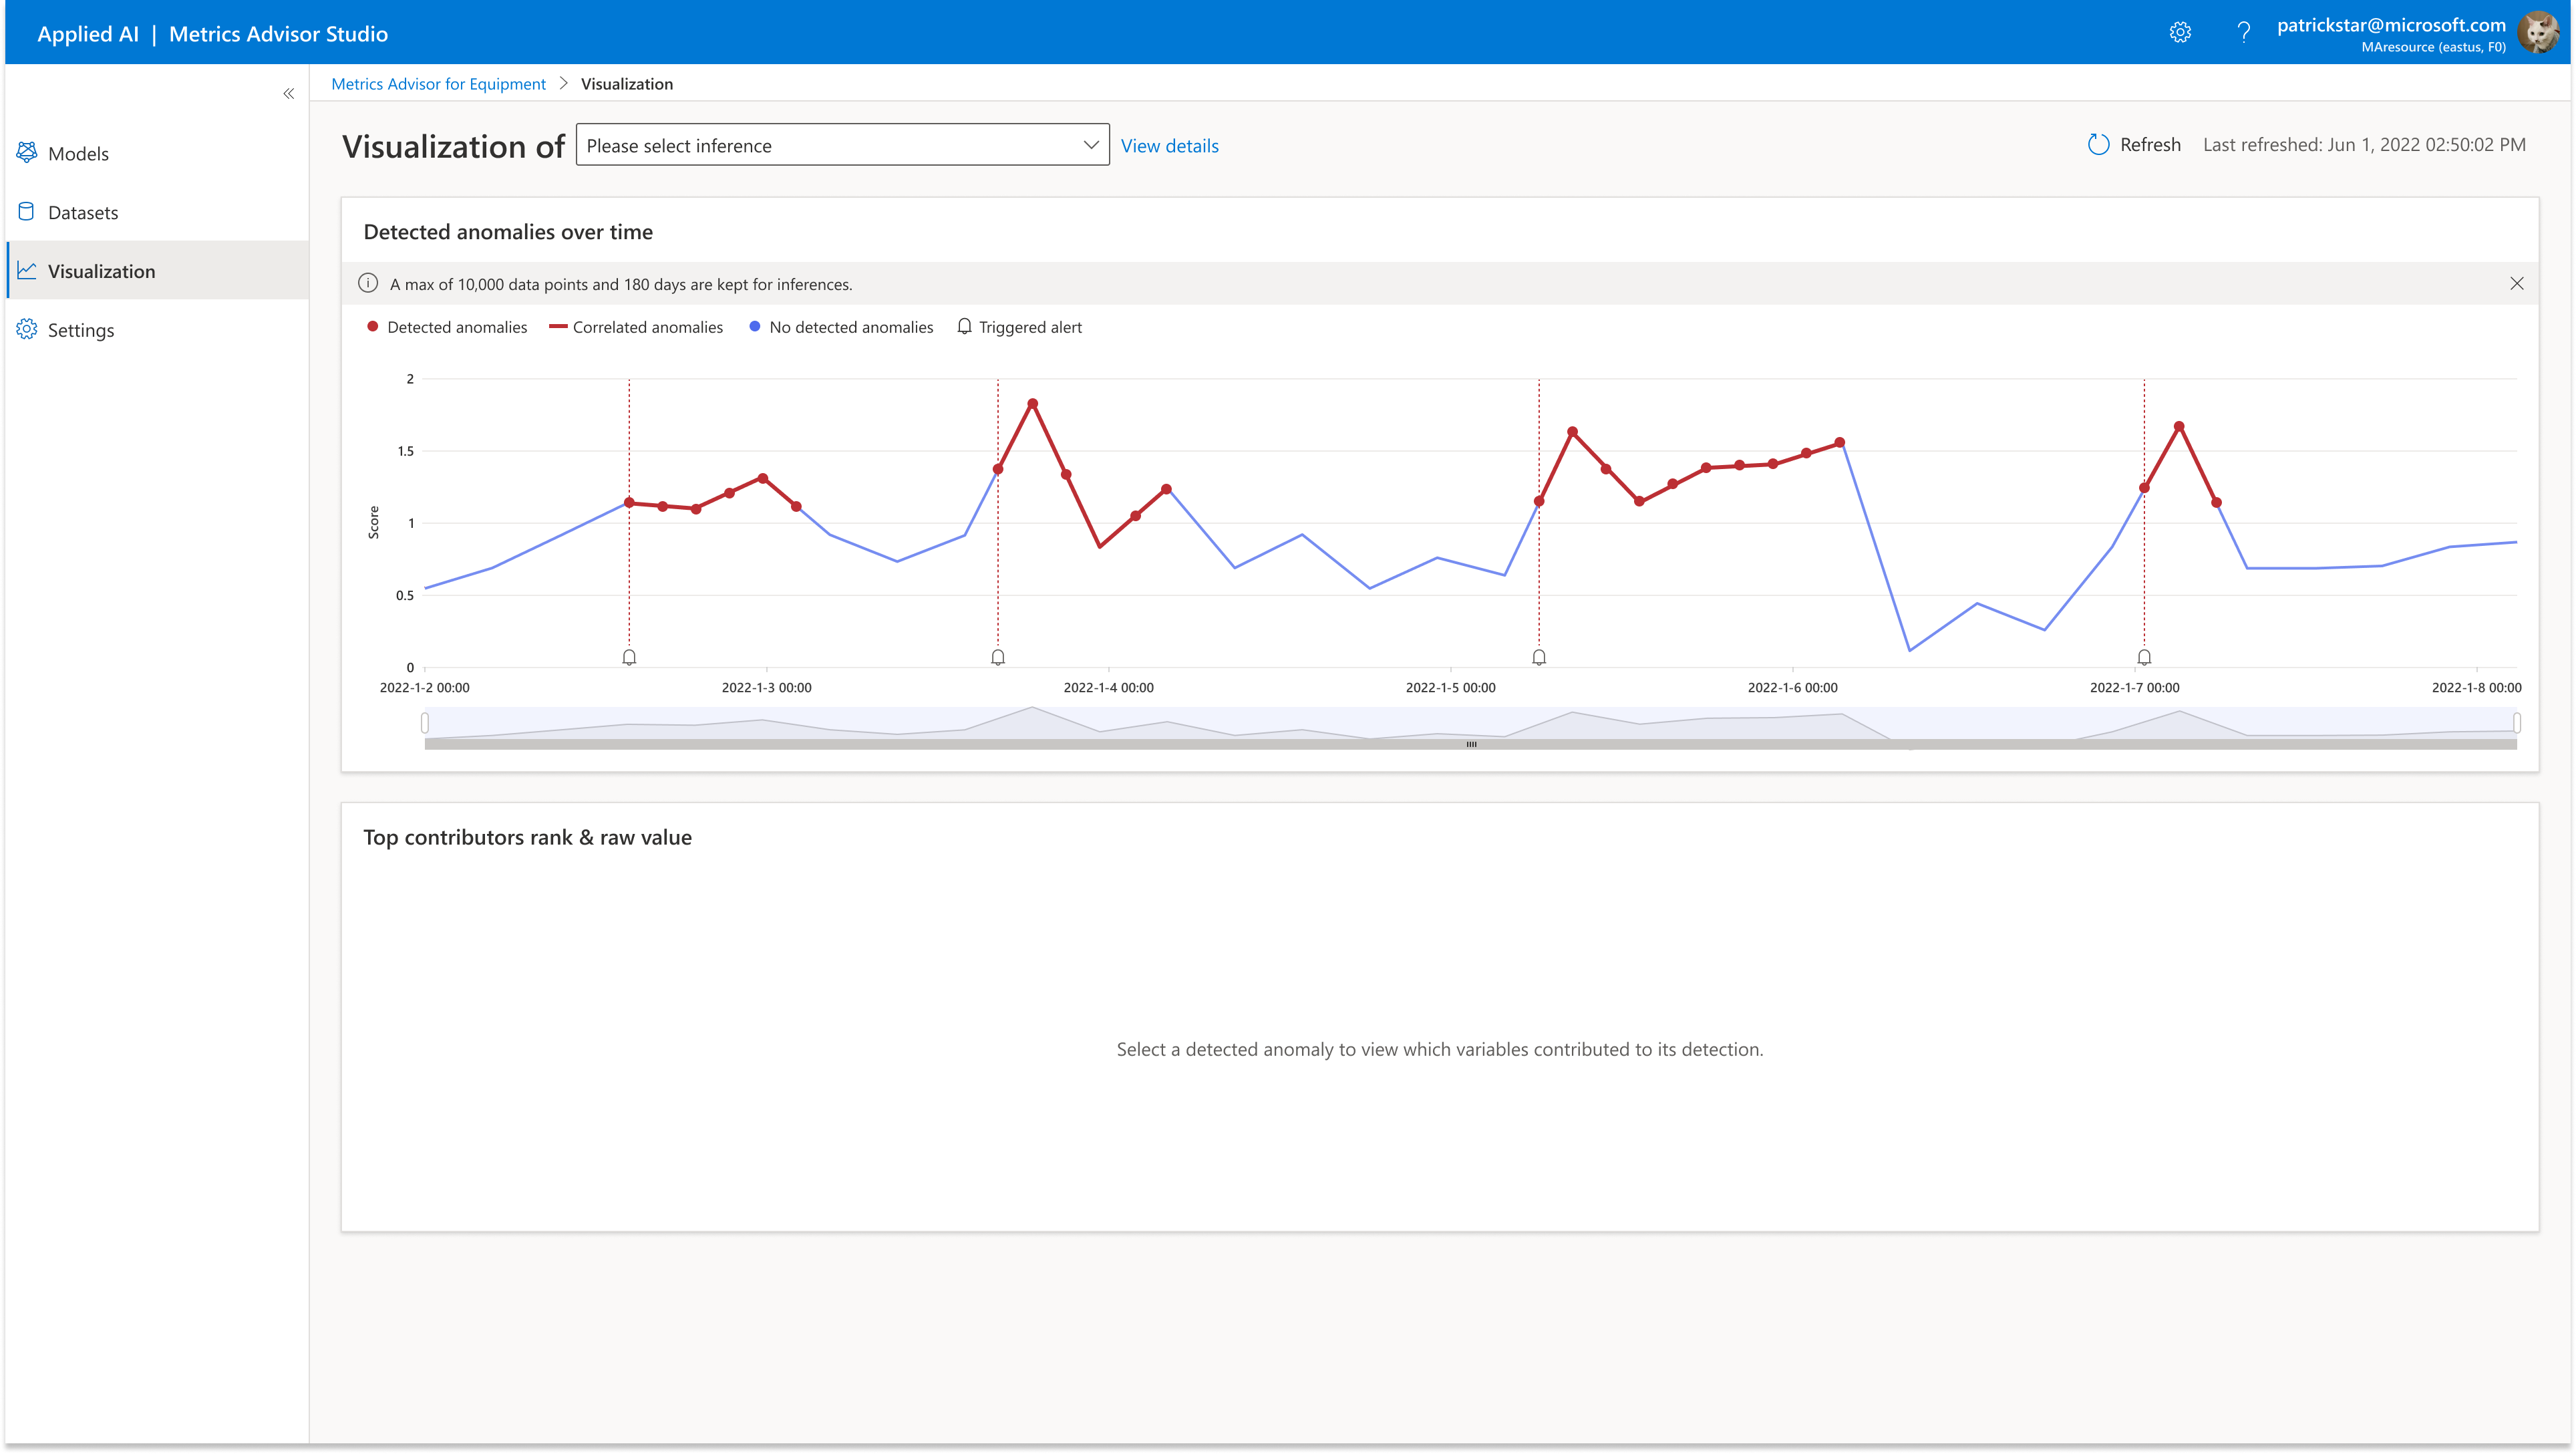This screenshot has width=2576, height=1454.
Task: Toggle No detected anomalies legend item
Action: [841, 327]
